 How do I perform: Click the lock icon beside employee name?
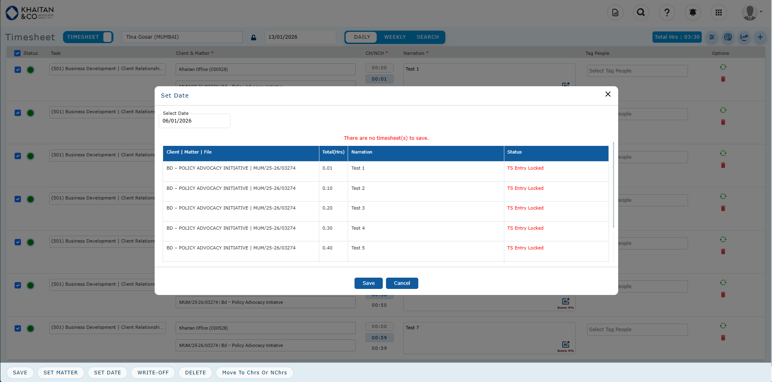pyautogui.click(x=254, y=37)
